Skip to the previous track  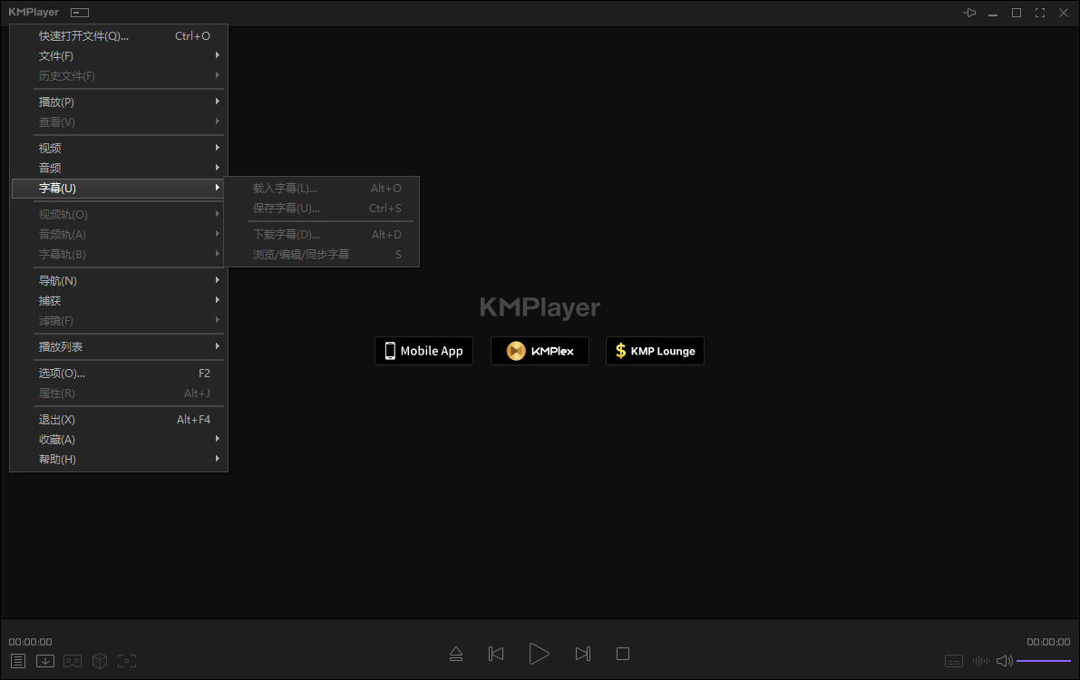(x=496, y=653)
